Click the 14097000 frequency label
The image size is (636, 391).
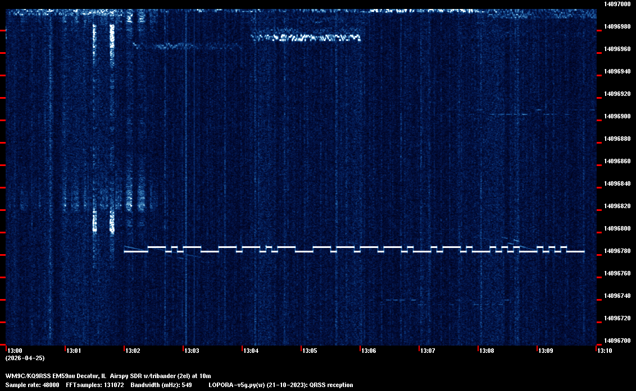616,4
